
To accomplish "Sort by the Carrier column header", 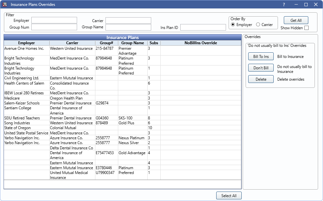I will click(72, 43).
